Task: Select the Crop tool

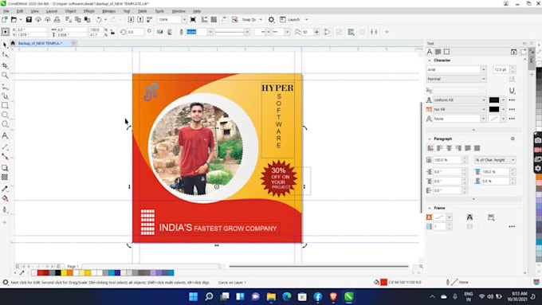Action: coord(5,65)
